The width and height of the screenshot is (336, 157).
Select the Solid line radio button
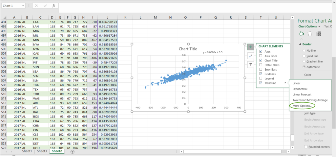[304, 56]
